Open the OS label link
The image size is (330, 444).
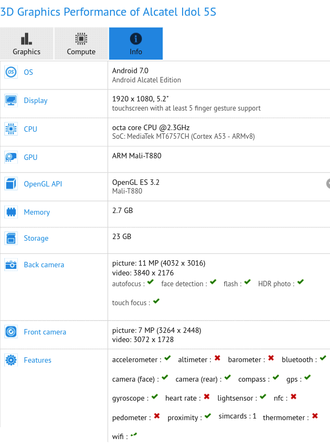coord(28,72)
